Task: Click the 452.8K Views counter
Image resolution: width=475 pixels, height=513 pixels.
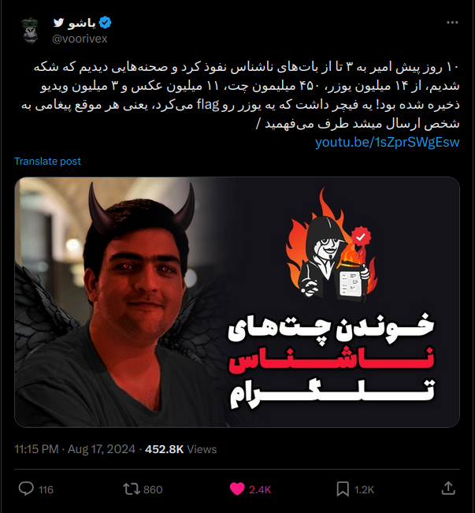Action: (x=180, y=449)
